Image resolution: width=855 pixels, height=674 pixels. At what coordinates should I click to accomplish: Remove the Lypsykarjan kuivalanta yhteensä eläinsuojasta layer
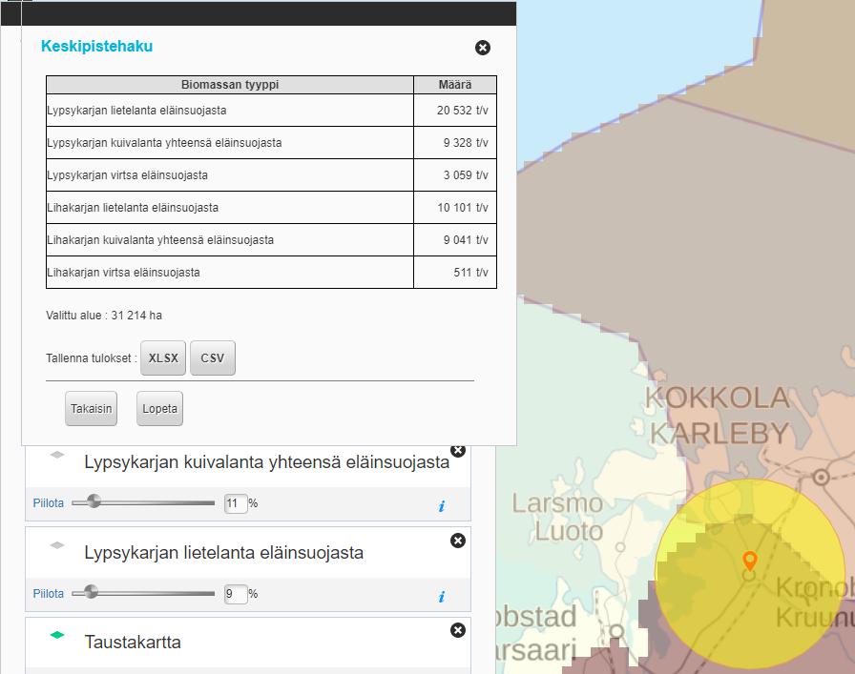(458, 451)
